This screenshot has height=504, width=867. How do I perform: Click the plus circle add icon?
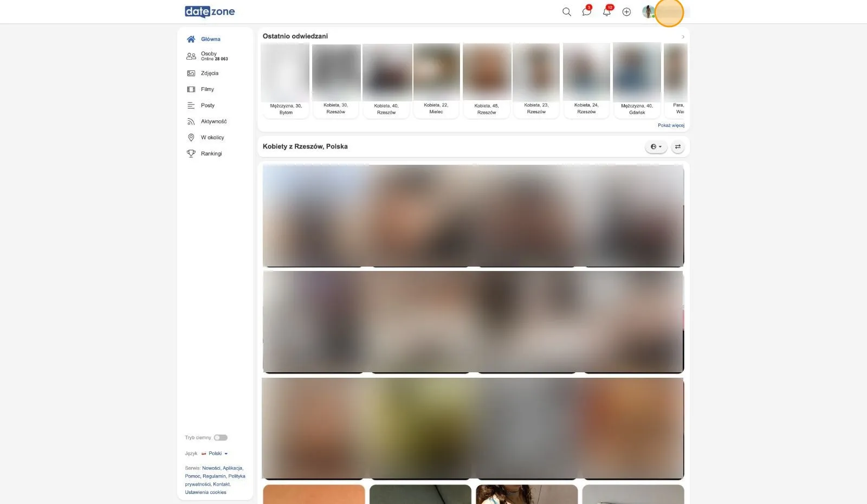[626, 12]
